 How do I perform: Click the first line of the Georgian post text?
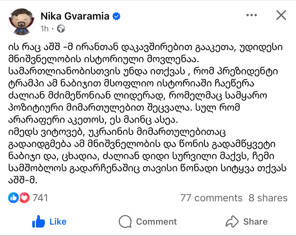point(145,47)
